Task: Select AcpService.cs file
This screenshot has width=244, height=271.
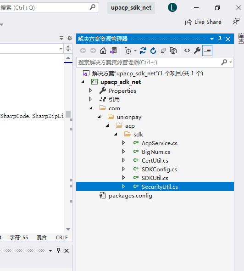Action: coord(160,143)
